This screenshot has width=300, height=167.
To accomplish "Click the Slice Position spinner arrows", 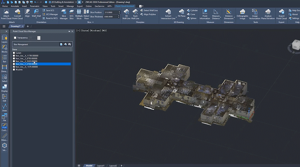I will (x=119, y=12).
